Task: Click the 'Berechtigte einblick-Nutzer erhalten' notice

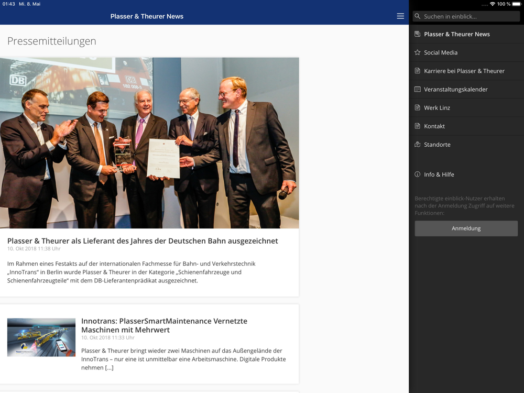Action: (x=464, y=205)
